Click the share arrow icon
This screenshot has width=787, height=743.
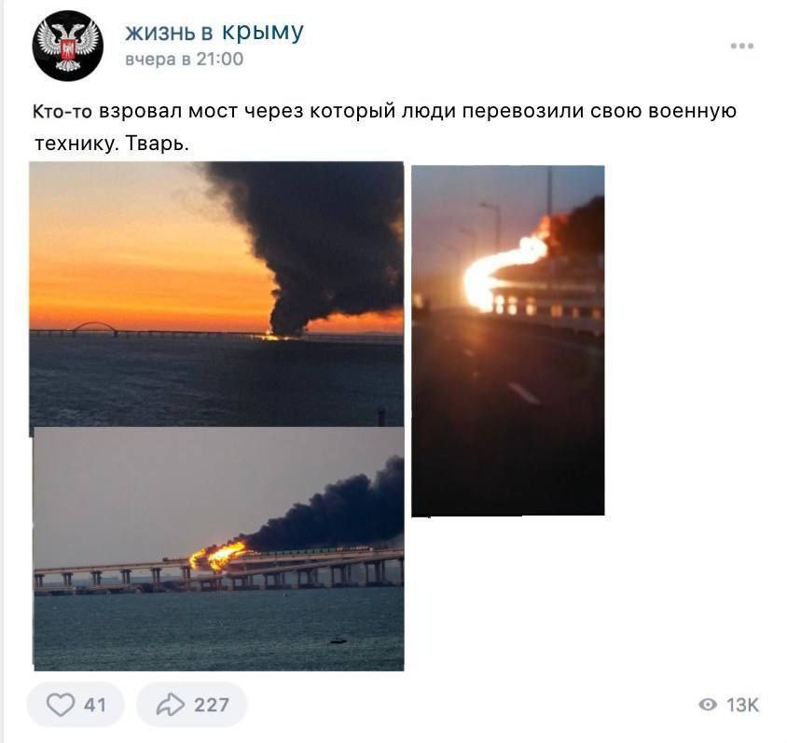point(170,705)
